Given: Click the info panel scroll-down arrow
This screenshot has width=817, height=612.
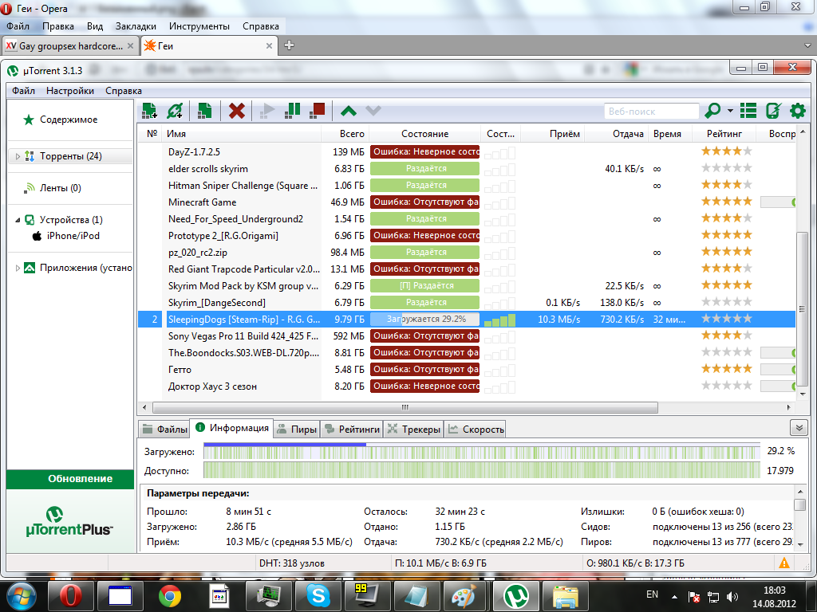Looking at the screenshot, I should coord(800,544).
